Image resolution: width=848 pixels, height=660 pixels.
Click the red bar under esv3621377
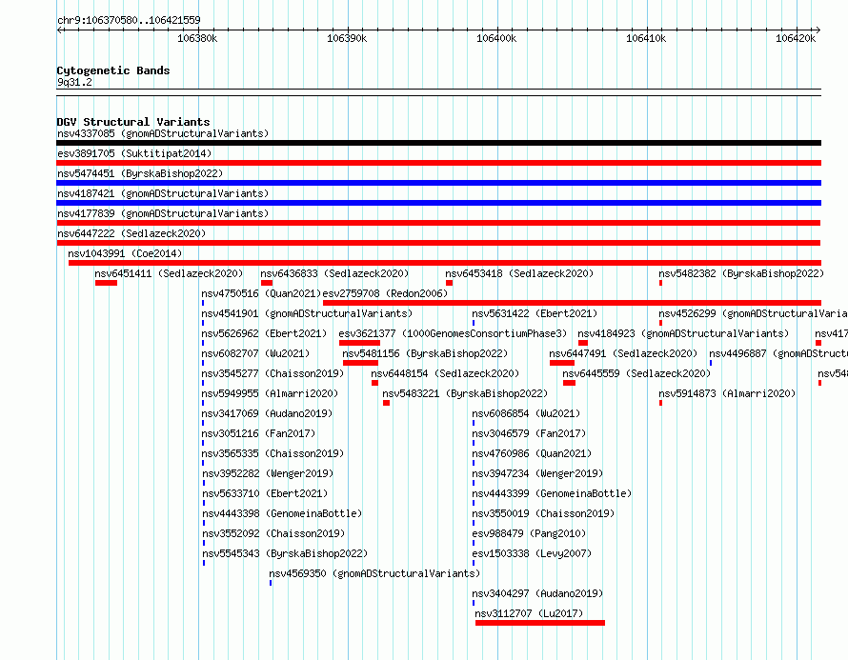[359, 343]
